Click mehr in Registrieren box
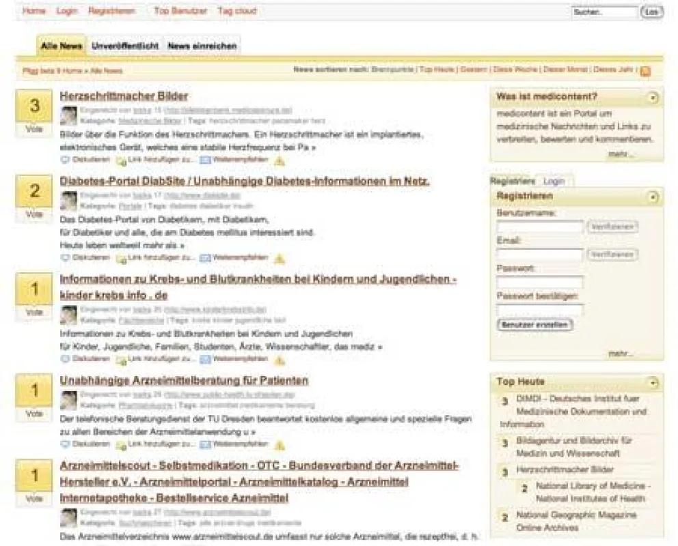Viewport: 678px width, 546px height. coord(621,354)
